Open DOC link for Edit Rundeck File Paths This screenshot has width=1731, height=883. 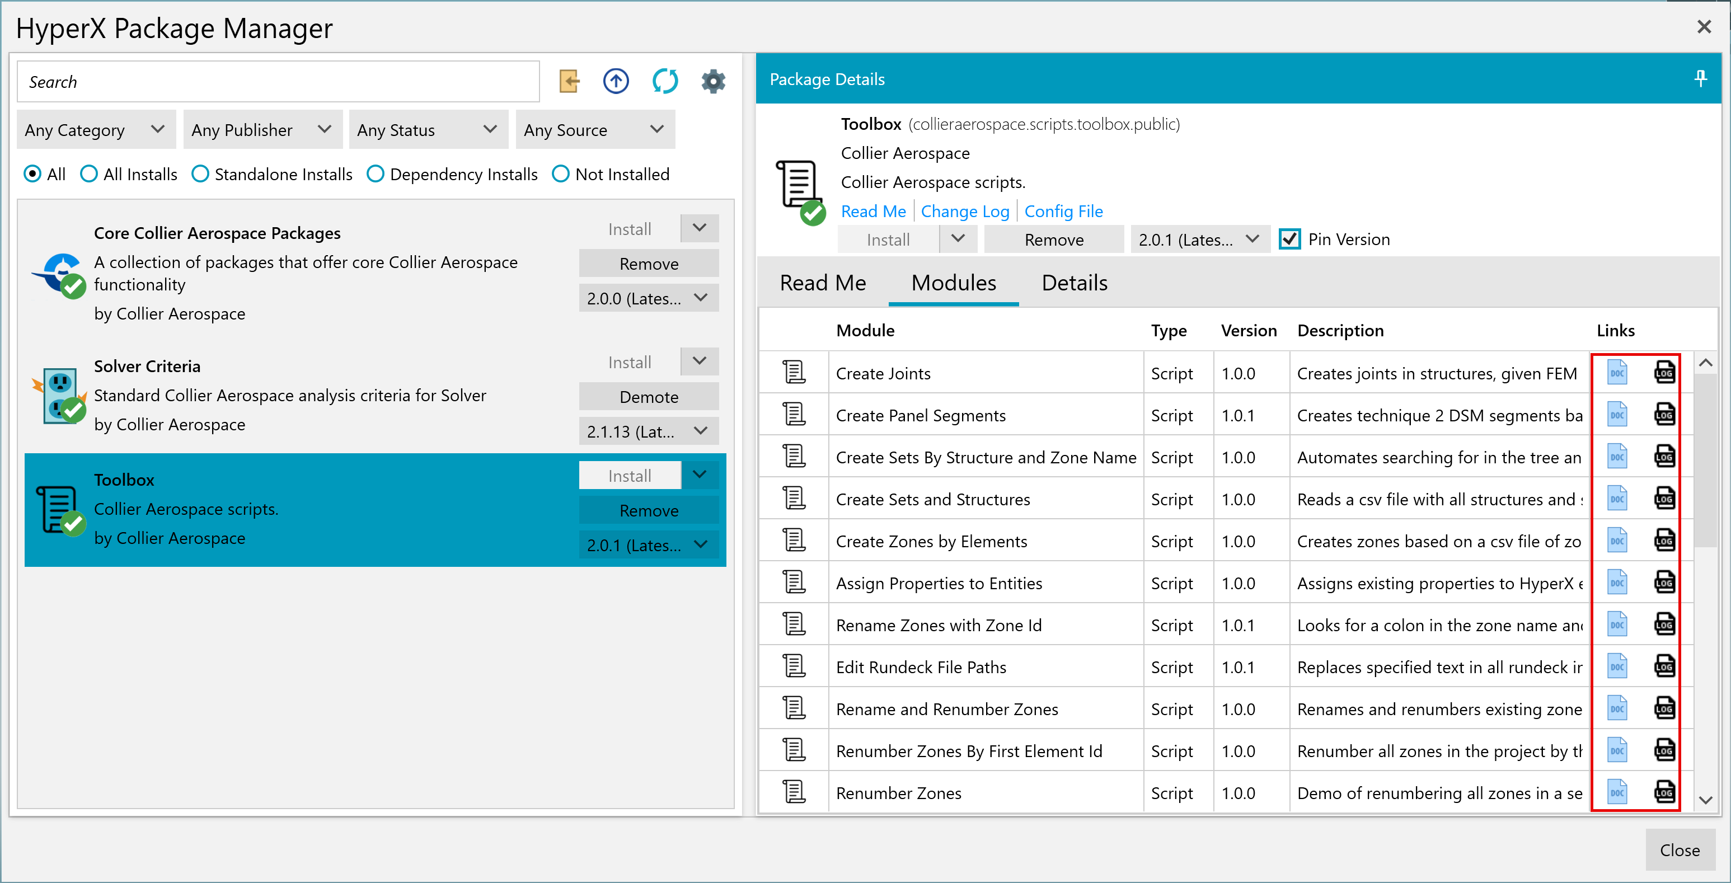point(1617,666)
